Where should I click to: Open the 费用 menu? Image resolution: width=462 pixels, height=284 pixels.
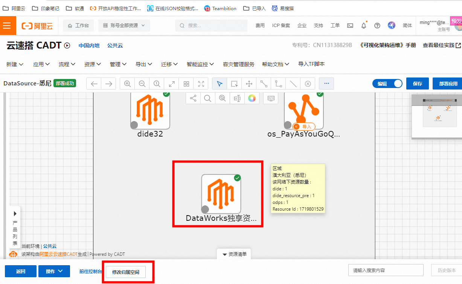(x=260, y=26)
